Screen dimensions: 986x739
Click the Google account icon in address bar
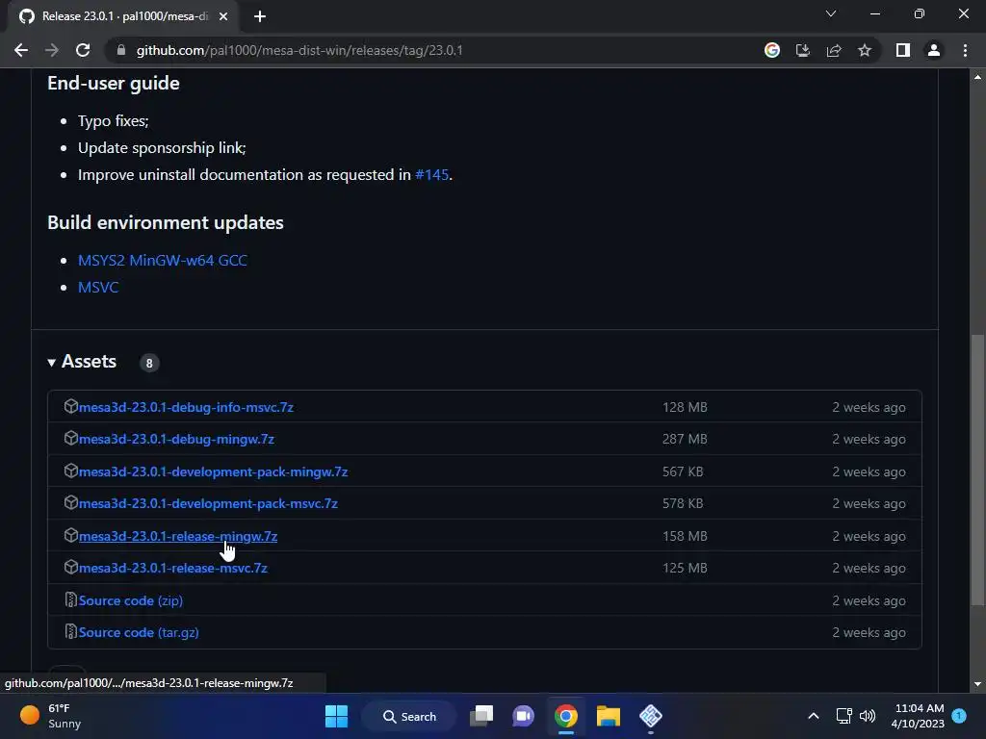pos(771,50)
